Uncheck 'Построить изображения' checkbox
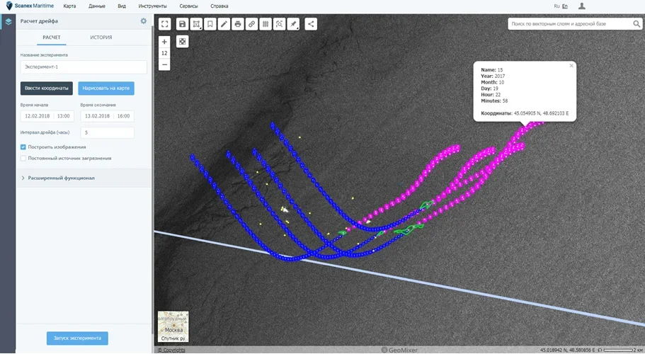This screenshot has height=354, width=645. pyautogui.click(x=23, y=147)
